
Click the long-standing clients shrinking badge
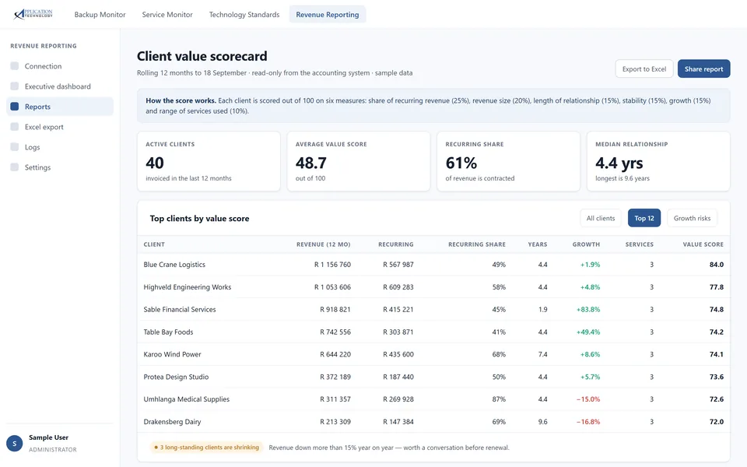click(x=207, y=447)
